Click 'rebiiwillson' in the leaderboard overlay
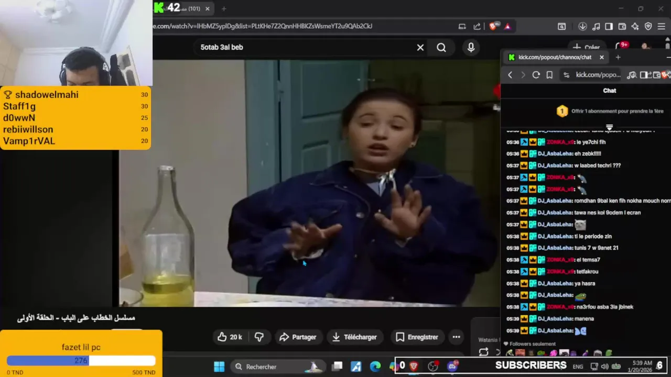Image resolution: width=671 pixels, height=377 pixels. pyautogui.click(x=28, y=129)
